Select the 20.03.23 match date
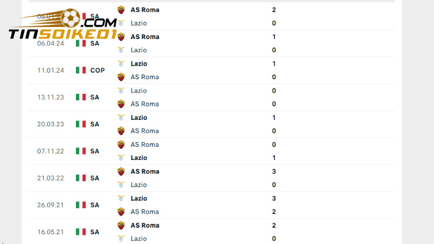 tap(50, 124)
